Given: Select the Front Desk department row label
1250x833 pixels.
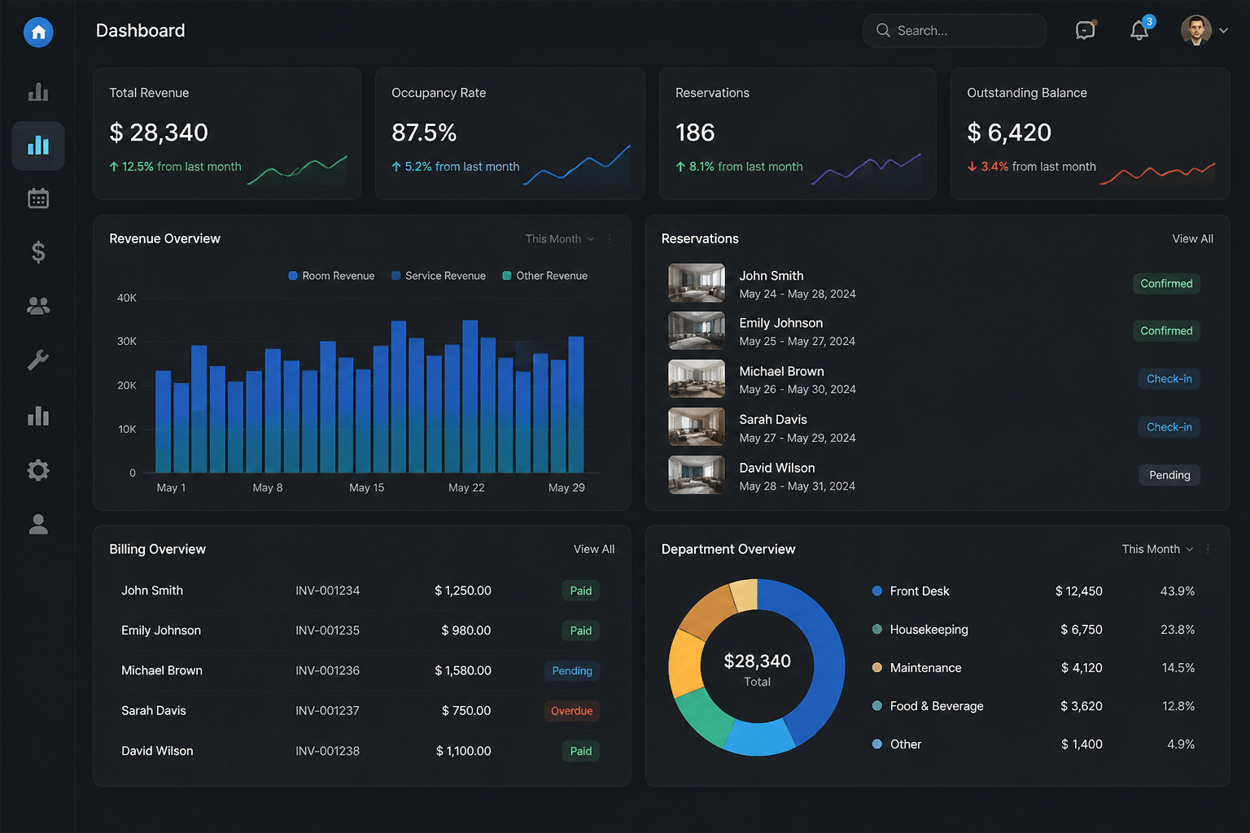Looking at the screenshot, I should pos(920,591).
